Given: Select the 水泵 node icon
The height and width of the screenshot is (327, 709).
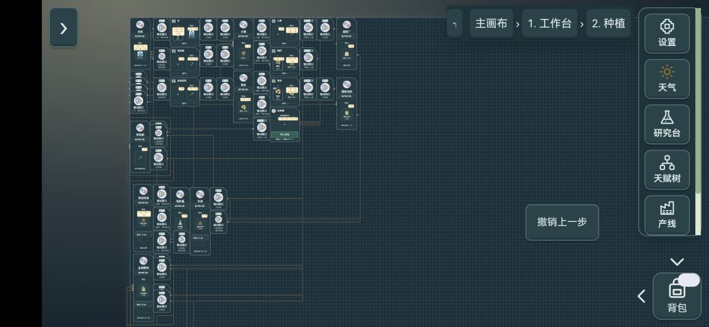Looking at the screenshot, I should point(140,24).
